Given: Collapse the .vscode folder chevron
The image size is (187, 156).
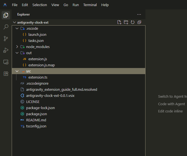Looking at the screenshot, I should [x=17, y=28].
